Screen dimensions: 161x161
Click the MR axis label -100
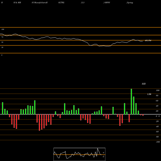(x=158, y=142)
